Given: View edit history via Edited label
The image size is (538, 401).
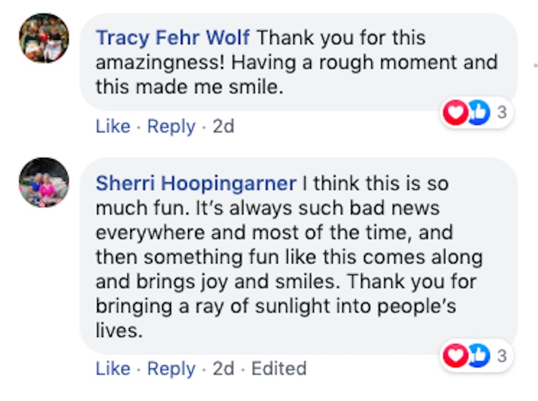Looking at the screenshot, I should (x=278, y=368).
